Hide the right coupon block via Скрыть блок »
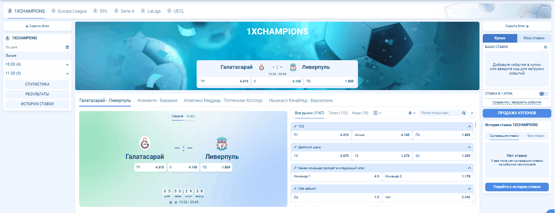Screen dimensions: 555x213 tap(517, 26)
